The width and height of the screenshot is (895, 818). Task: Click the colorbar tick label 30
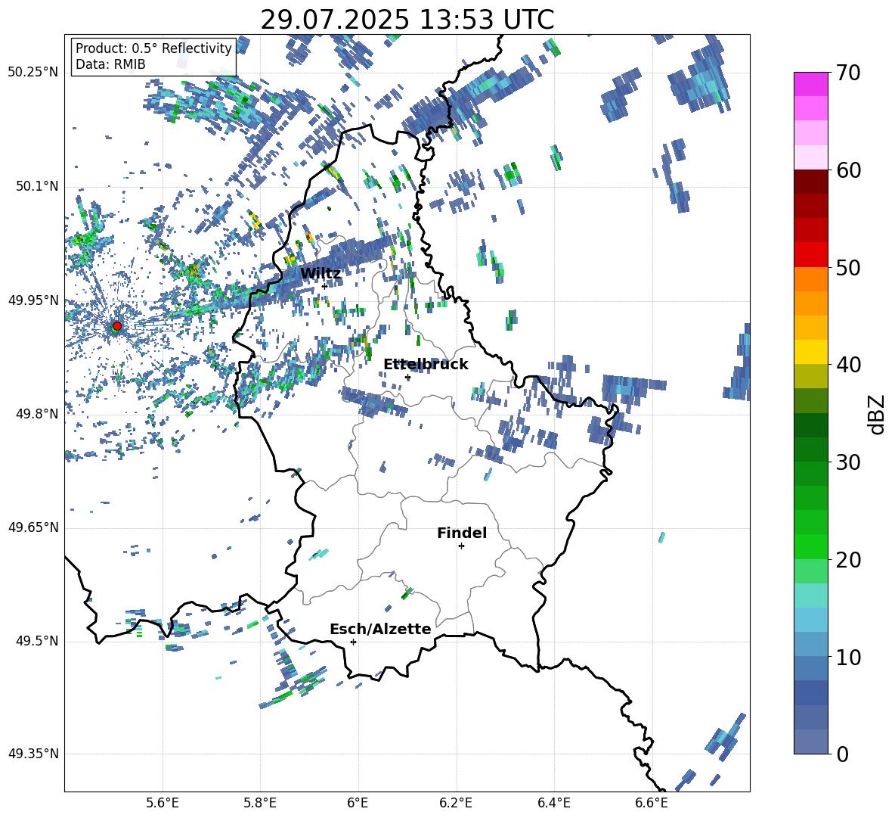848,462
